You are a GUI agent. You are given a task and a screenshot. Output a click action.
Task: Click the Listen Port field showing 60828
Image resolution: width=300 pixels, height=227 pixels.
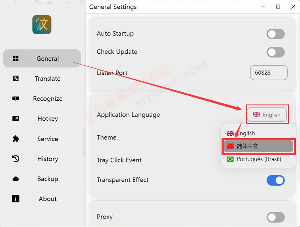268,73
